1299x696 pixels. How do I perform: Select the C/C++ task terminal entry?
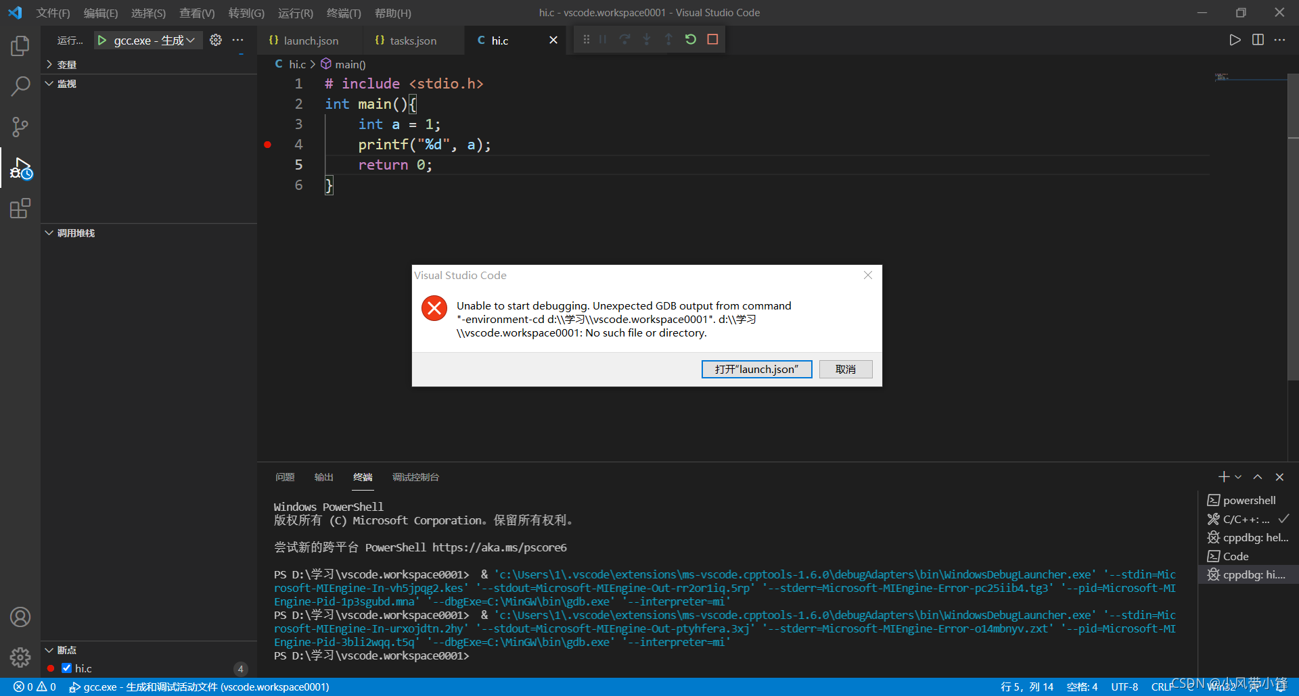[x=1248, y=519]
